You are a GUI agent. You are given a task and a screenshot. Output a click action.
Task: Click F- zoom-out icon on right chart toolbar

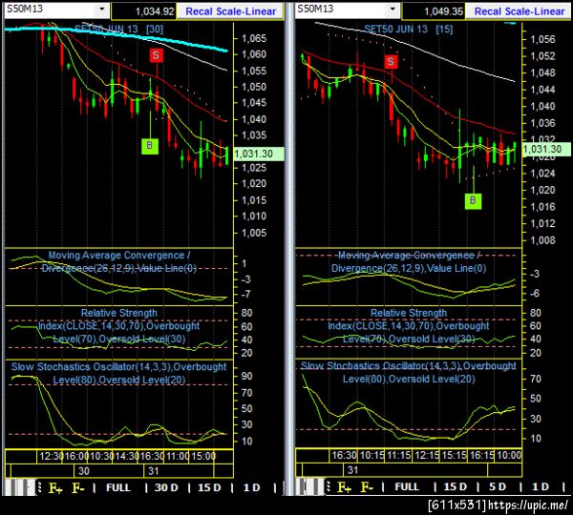click(x=368, y=487)
